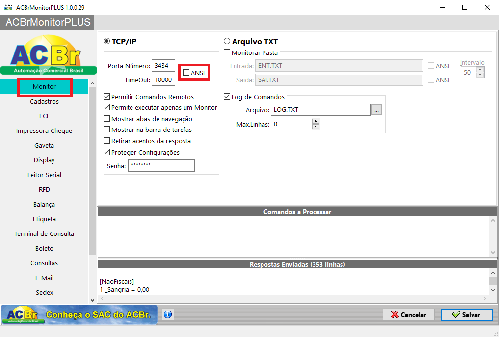The height and width of the screenshot is (337, 499).
Task: Go to Balança settings
Action: (44, 204)
